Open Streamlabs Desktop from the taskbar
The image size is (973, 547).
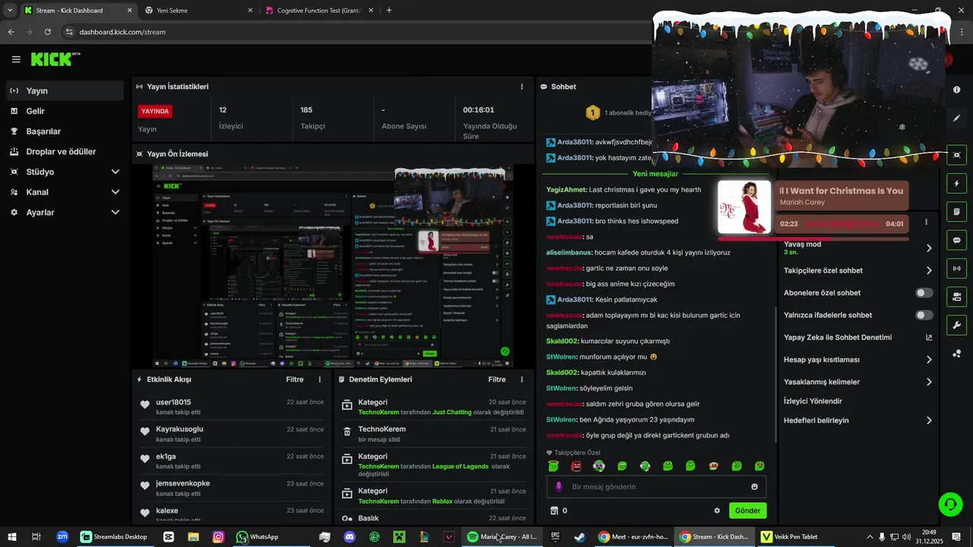click(x=113, y=537)
